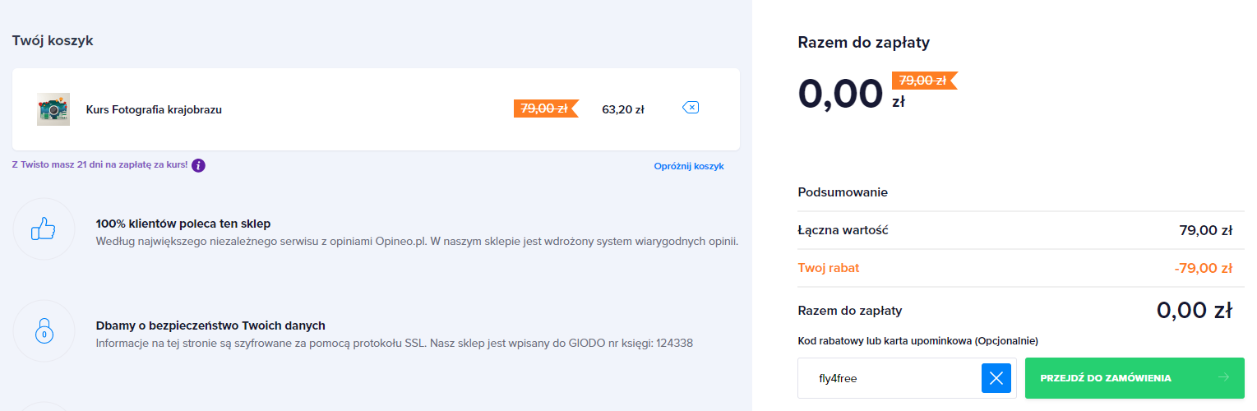Click the orange 79,00 zł tag beside total
This screenshot has width=1257, height=411.
click(x=925, y=81)
